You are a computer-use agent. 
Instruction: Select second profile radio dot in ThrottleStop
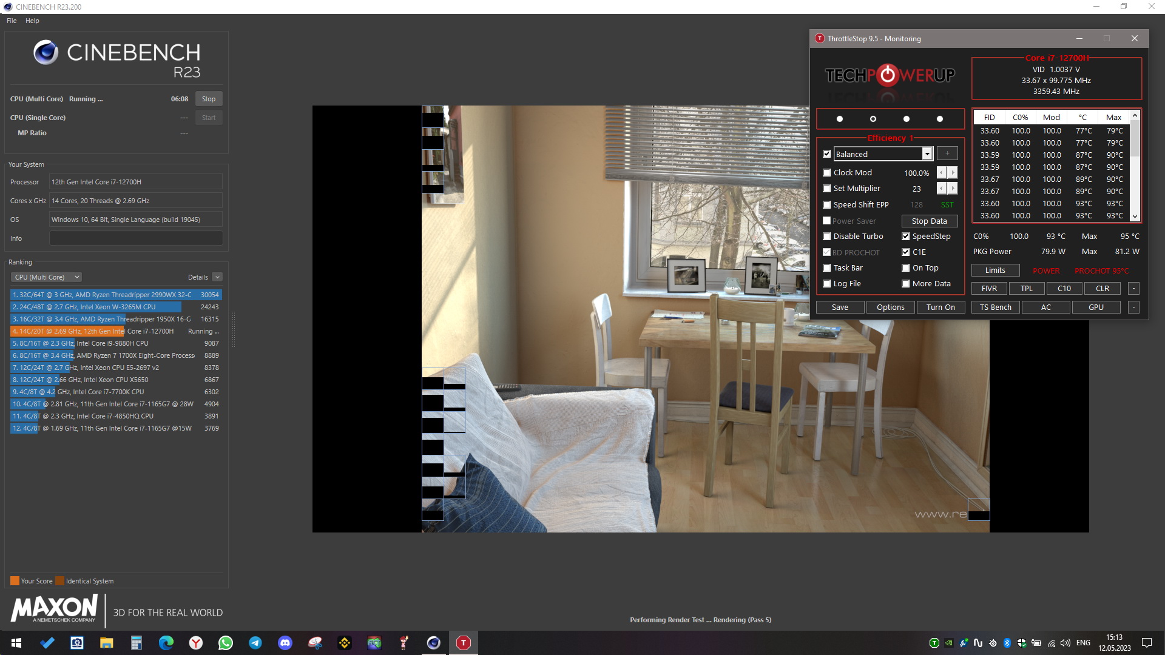point(873,119)
